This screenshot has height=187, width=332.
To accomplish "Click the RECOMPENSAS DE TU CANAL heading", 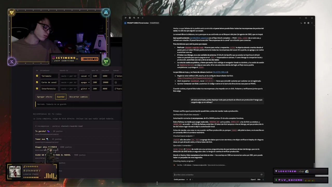I will point(47,114).
